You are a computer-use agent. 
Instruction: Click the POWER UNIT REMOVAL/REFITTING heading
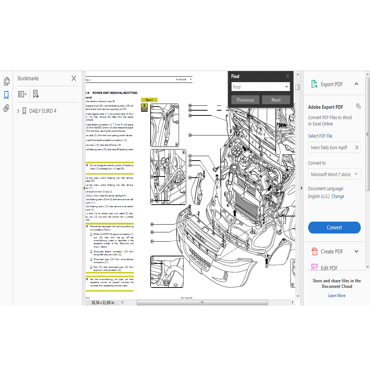[115, 93]
